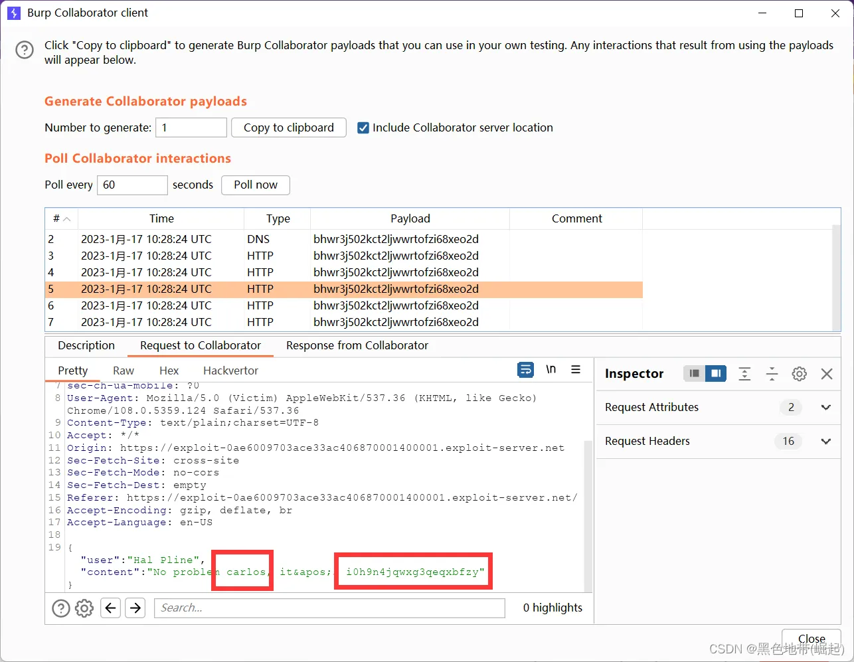Open the message editor hamburger menu
The height and width of the screenshot is (662, 854).
576,370
